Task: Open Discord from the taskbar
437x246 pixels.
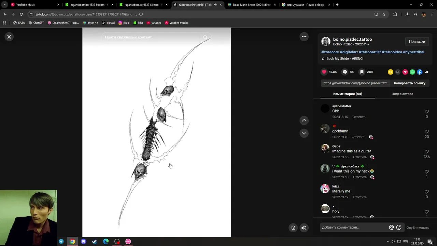Action: click(x=84, y=242)
